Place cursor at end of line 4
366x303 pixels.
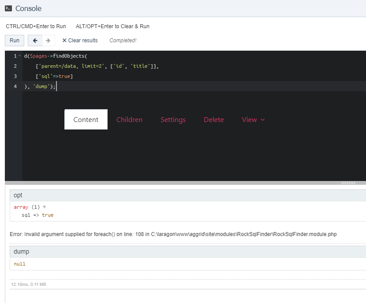tap(57, 87)
